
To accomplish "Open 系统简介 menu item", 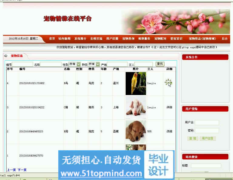I will (x=80, y=39).
